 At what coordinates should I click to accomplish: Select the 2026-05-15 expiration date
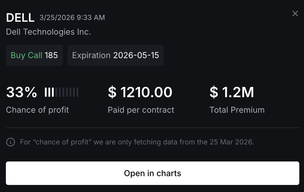(x=136, y=55)
